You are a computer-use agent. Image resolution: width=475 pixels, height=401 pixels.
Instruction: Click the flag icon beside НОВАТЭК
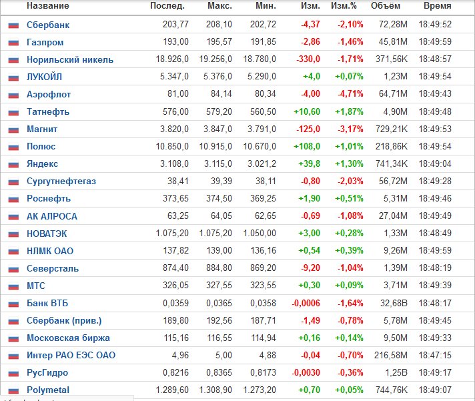(13, 234)
